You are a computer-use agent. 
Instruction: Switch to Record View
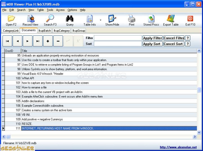point(30,20)
